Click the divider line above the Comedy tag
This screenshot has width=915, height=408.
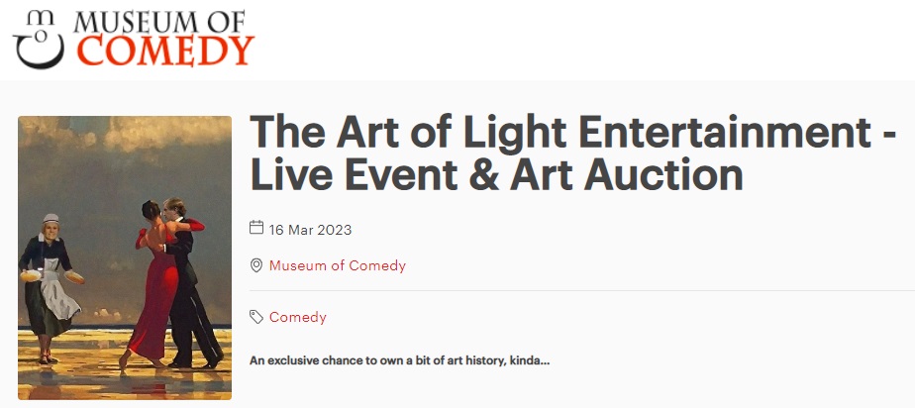click(x=574, y=291)
